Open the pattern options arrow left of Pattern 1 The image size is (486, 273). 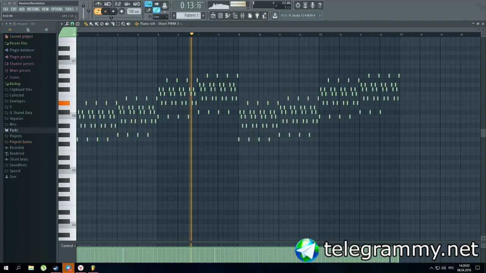point(174,16)
